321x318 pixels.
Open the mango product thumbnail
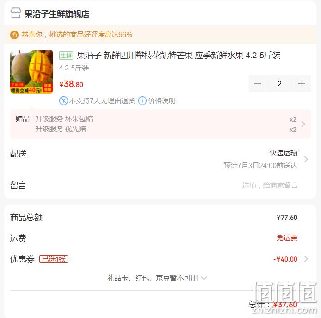pyautogui.click(x=31, y=71)
